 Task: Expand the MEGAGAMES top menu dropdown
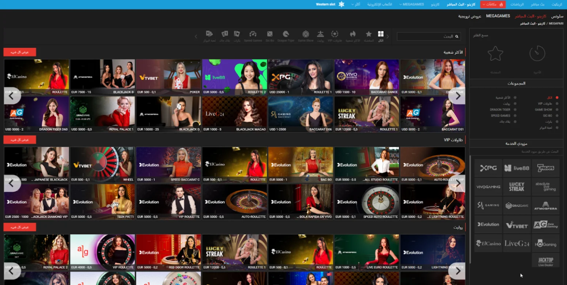[411, 4]
